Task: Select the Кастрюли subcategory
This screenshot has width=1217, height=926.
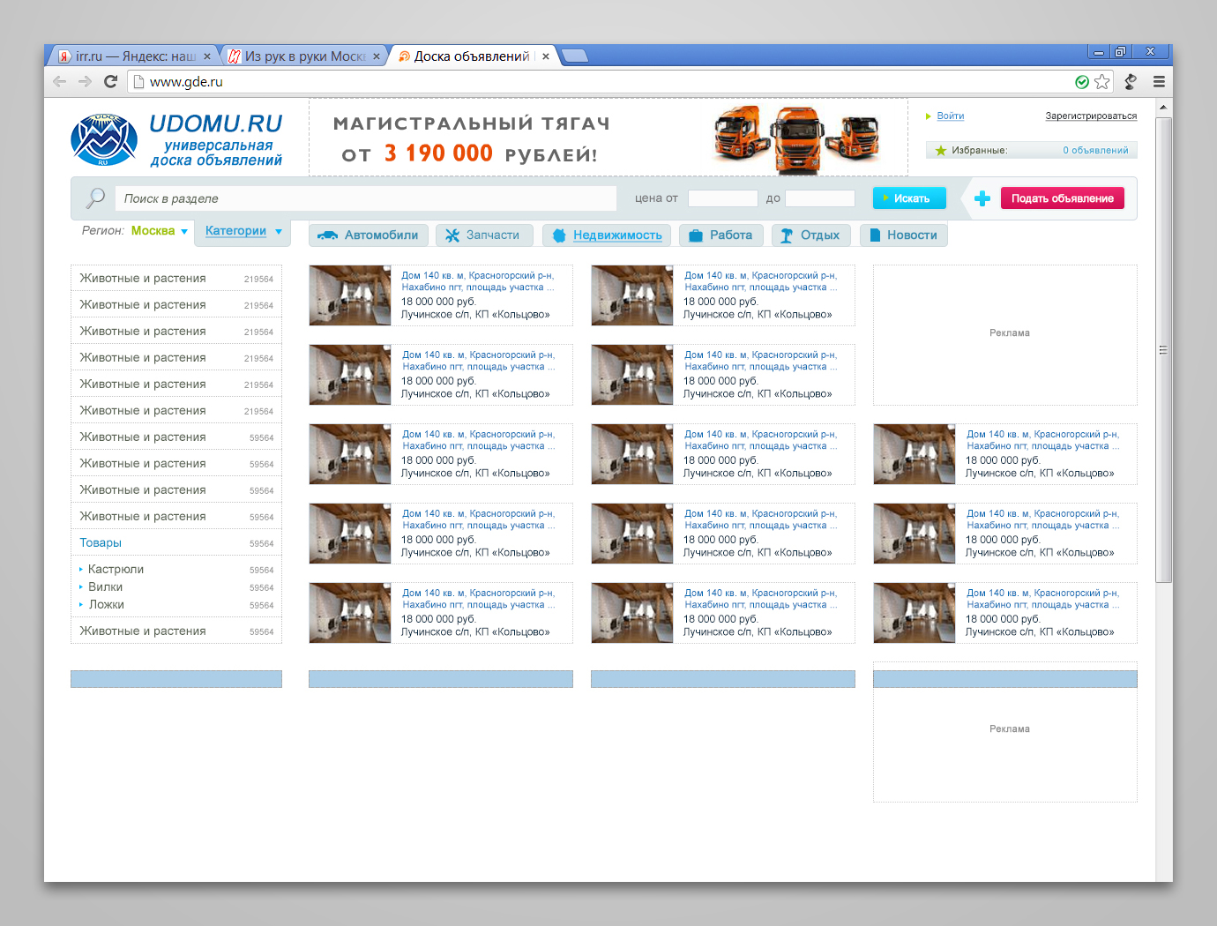Action: (x=116, y=570)
